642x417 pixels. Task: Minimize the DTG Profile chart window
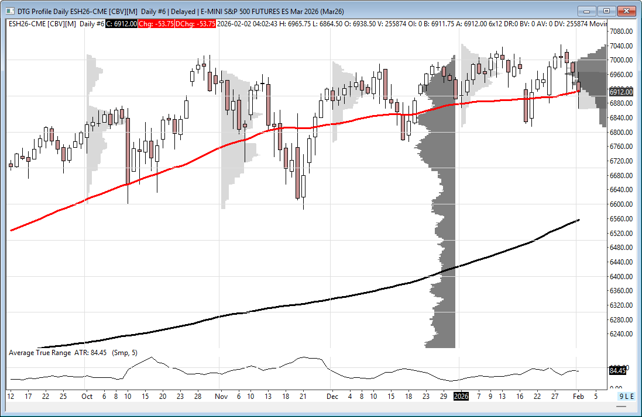(586, 11)
